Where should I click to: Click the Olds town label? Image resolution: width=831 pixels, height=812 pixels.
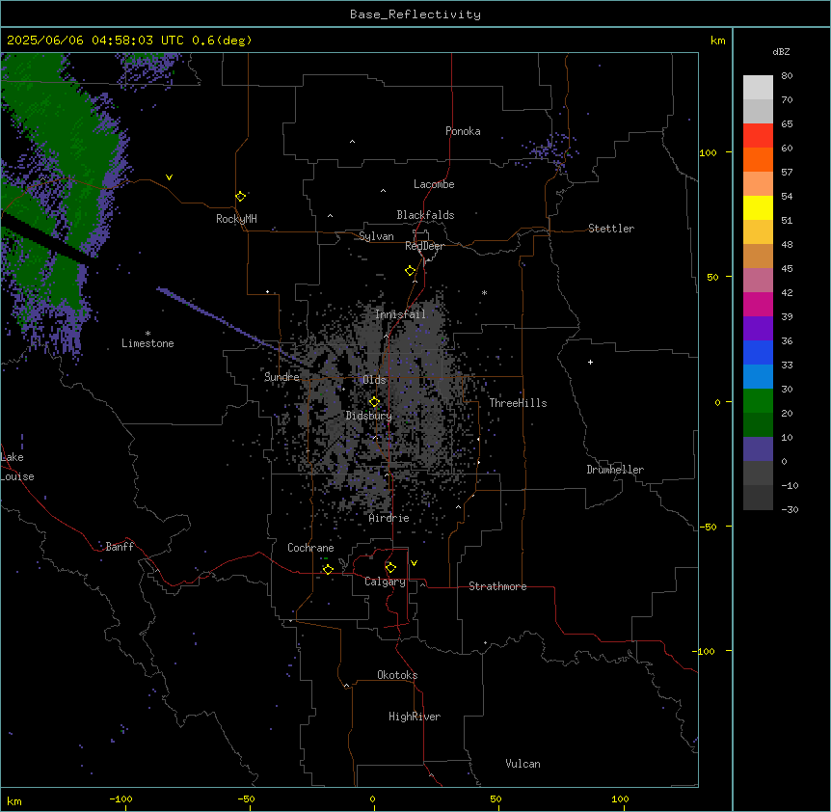pos(374,380)
